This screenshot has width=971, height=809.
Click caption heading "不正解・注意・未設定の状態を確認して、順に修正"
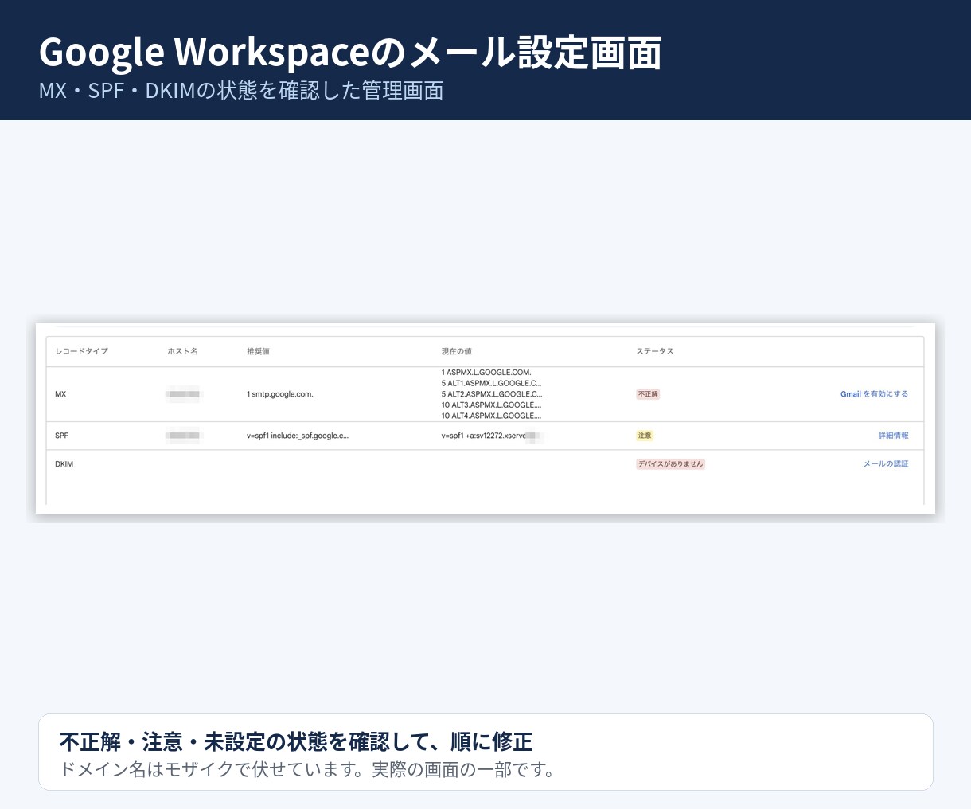(x=296, y=742)
